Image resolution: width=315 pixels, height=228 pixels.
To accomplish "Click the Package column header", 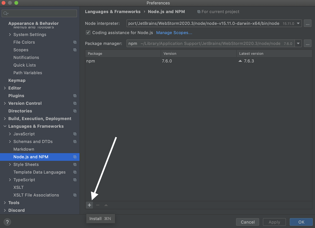I will click(123, 53).
